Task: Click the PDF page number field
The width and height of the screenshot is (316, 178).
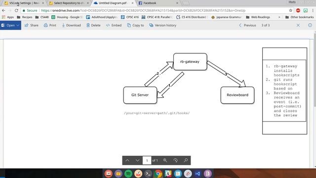Action: coord(147,160)
